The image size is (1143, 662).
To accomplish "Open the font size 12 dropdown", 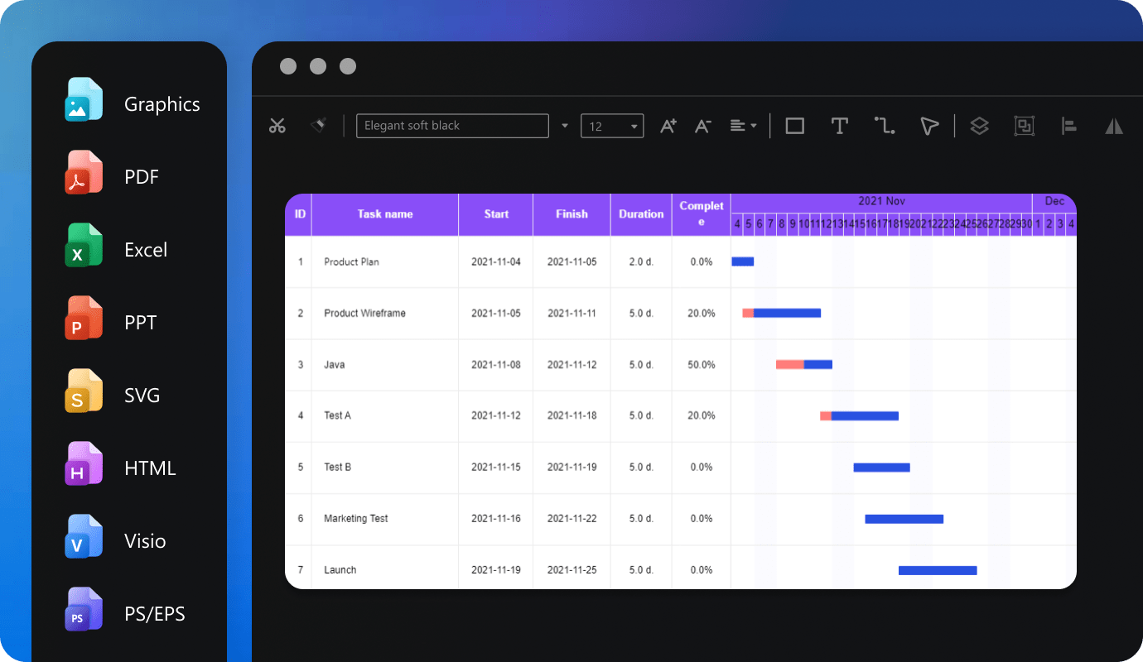I will (612, 126).
